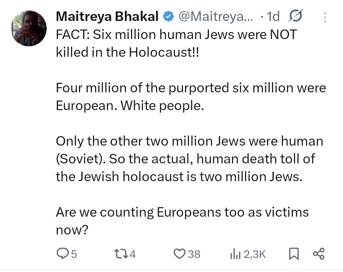The height and width of the screenshot is (272, 343).
Task: Click the blue verified badge
Action: pos(168,16)
